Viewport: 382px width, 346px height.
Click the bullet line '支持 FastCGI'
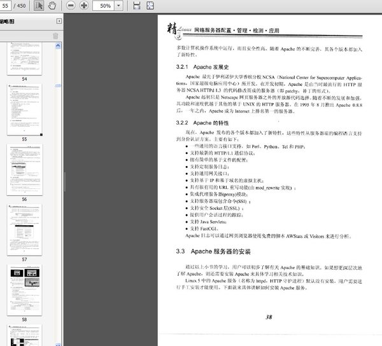point(204,229)
